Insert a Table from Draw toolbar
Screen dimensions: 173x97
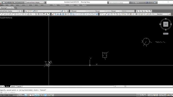click(44, 14)
